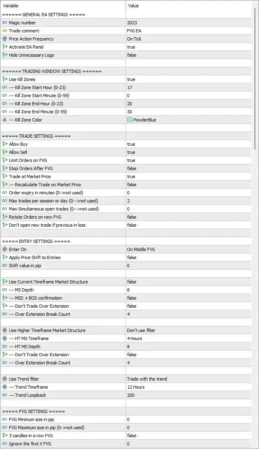259x449 pixels.
Task: Click the Trade at Market Price icon
Action: (x=4, y=177)
